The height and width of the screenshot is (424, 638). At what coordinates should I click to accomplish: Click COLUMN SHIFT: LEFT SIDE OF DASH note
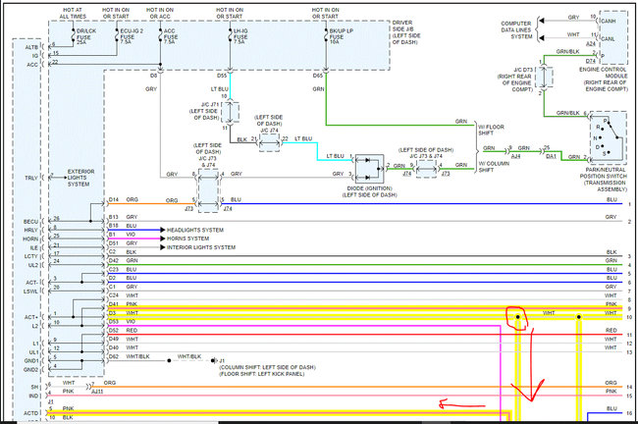point(267,367)
